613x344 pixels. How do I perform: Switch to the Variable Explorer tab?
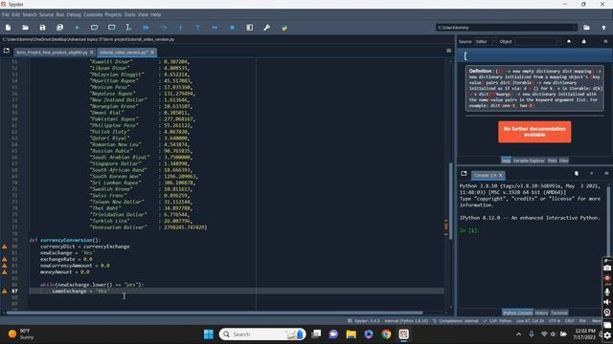(x=529, y=161)
